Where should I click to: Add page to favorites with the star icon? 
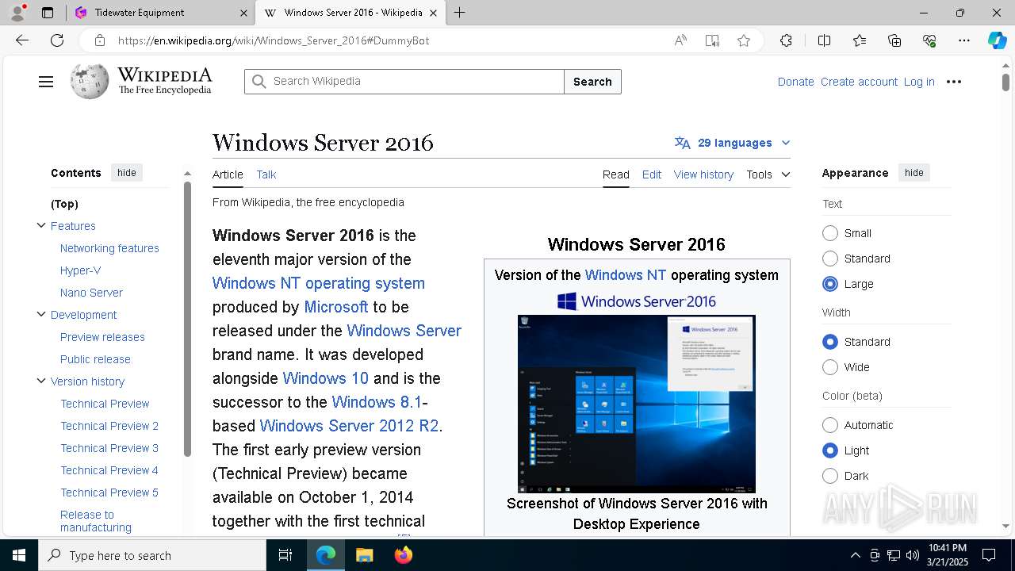click(x=744, y=40)
